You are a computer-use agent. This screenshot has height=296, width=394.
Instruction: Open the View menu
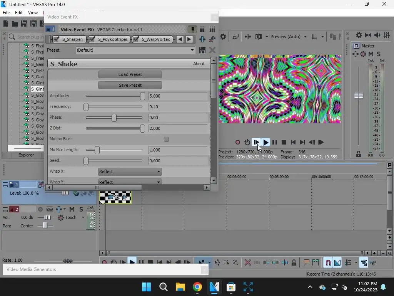pyautogui.click(x=33, y=13)
